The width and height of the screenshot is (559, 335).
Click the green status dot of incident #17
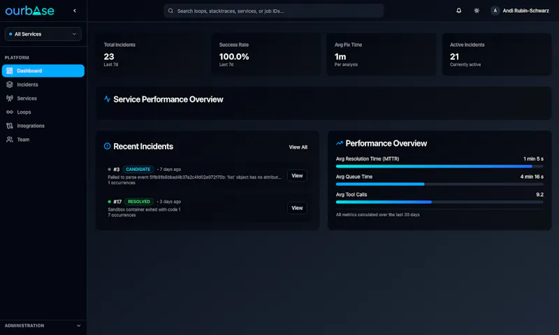(109, 202)
